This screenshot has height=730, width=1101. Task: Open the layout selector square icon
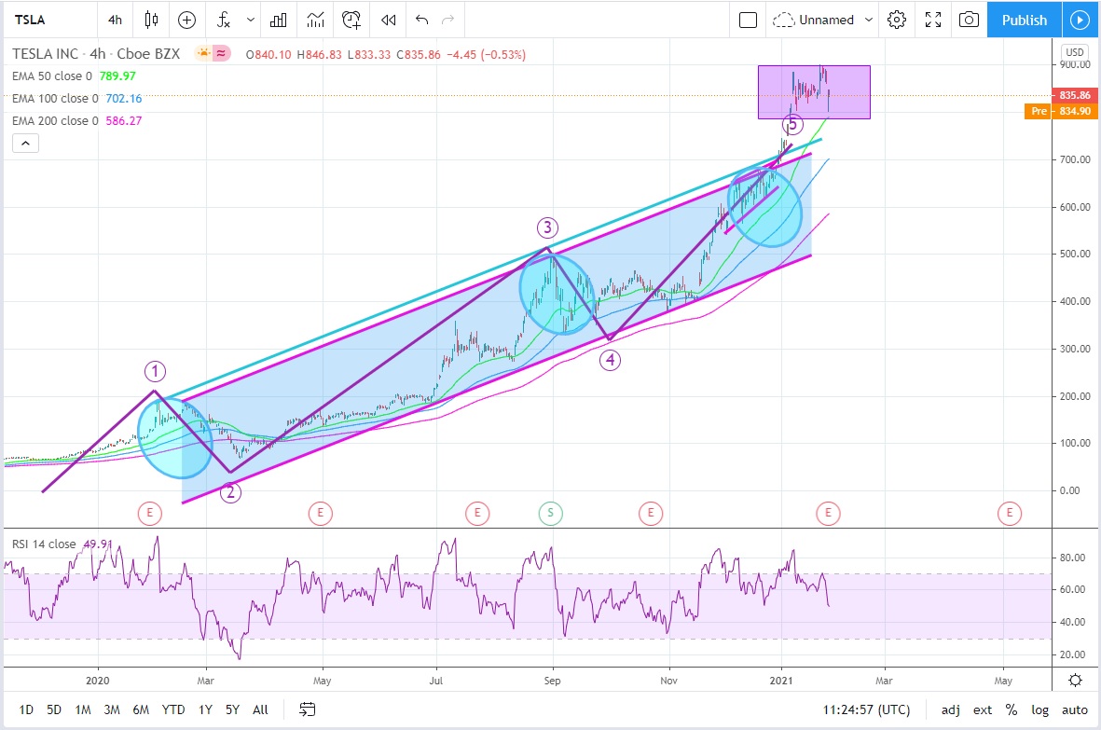(749, 20)
